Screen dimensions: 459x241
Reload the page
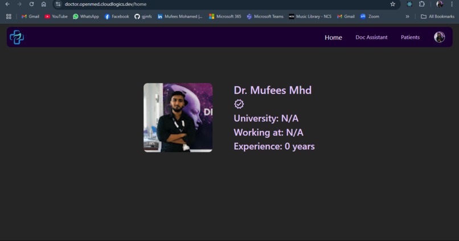31,4
